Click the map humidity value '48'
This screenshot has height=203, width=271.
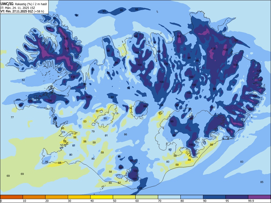pyautogui.click(x=189, y=160)
